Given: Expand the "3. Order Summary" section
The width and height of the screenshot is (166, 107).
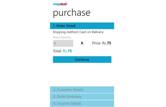Looking at the screenshot, I should [82, 97].
